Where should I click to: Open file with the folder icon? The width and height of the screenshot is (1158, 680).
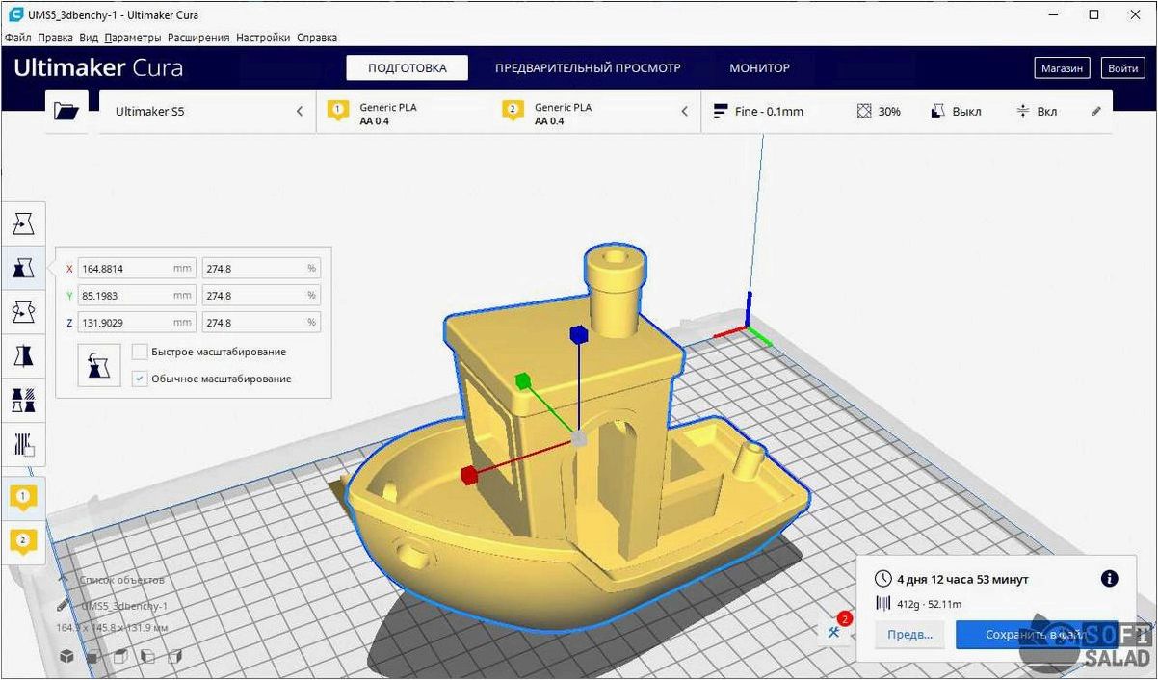click(x=66, y=112)
